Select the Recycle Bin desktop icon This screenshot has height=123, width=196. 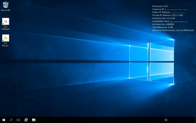click(6, 5)
